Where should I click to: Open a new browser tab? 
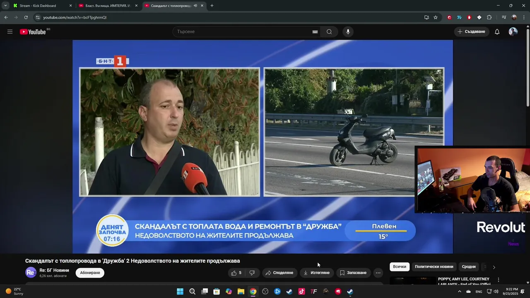click(212, 6)
